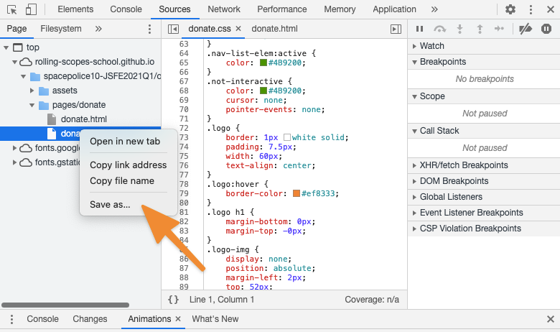Select donate.html in the file tree
The width and height of the screenshot is (560, 332).
click(83, 119)
